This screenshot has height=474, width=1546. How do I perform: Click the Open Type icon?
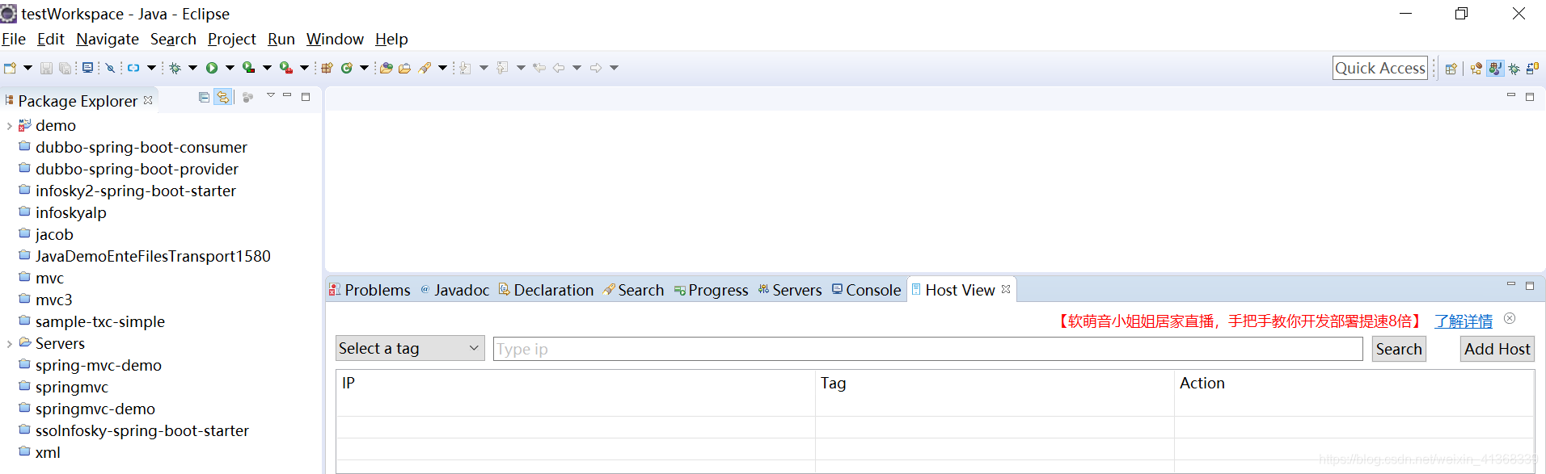pyautogui.click(x=386, y=68)
